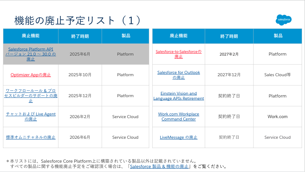
Task: Select the 2027年2月 date cell
Action: [229, 54]
